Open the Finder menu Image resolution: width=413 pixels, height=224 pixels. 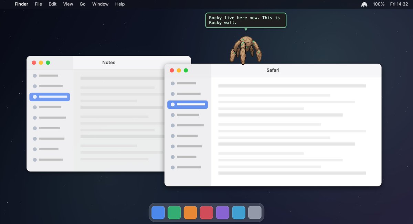point(21,4)
